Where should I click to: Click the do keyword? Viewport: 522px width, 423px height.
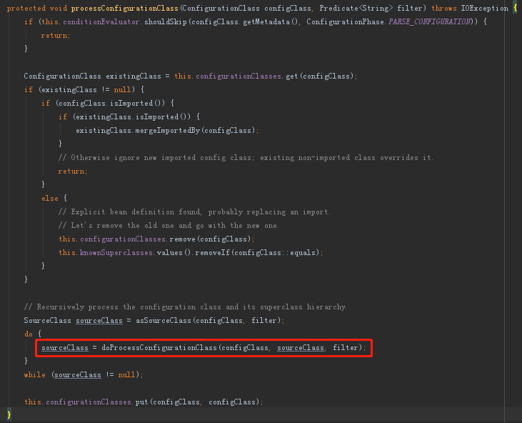click(x=29, y=334)
